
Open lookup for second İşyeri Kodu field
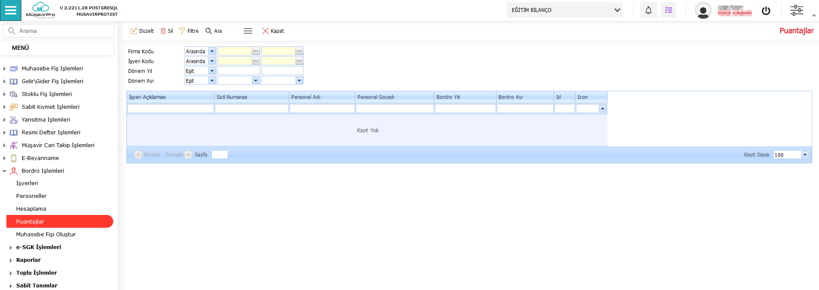tap(299, 61)
